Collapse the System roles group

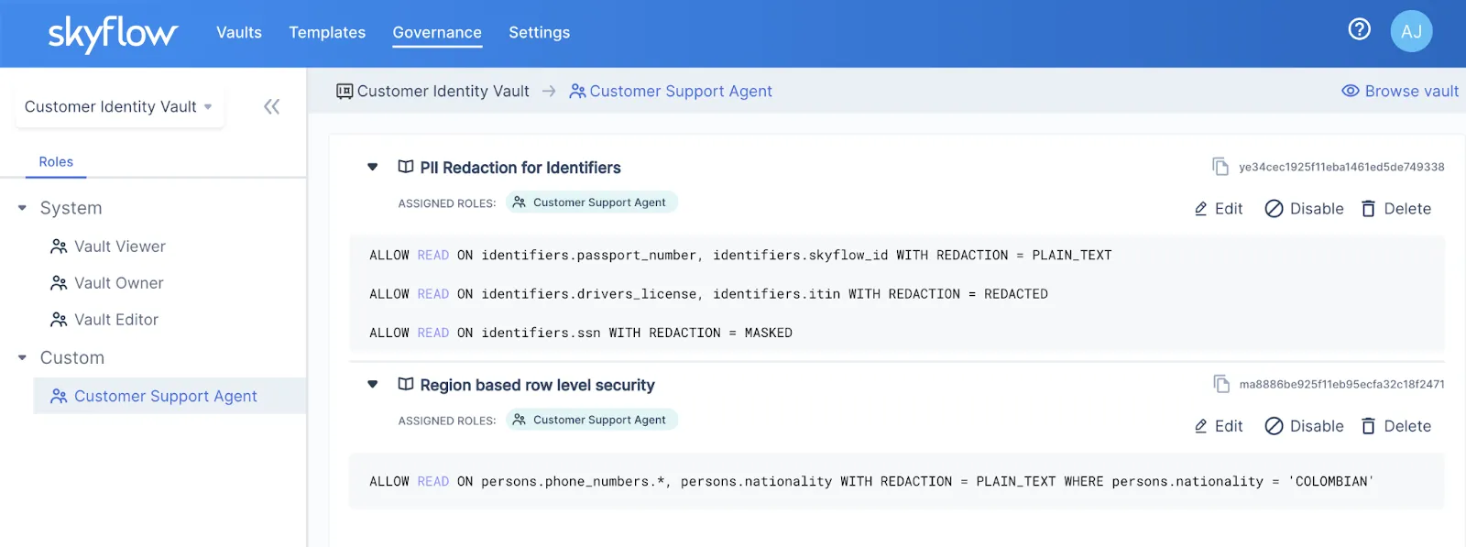coord(23,208)
